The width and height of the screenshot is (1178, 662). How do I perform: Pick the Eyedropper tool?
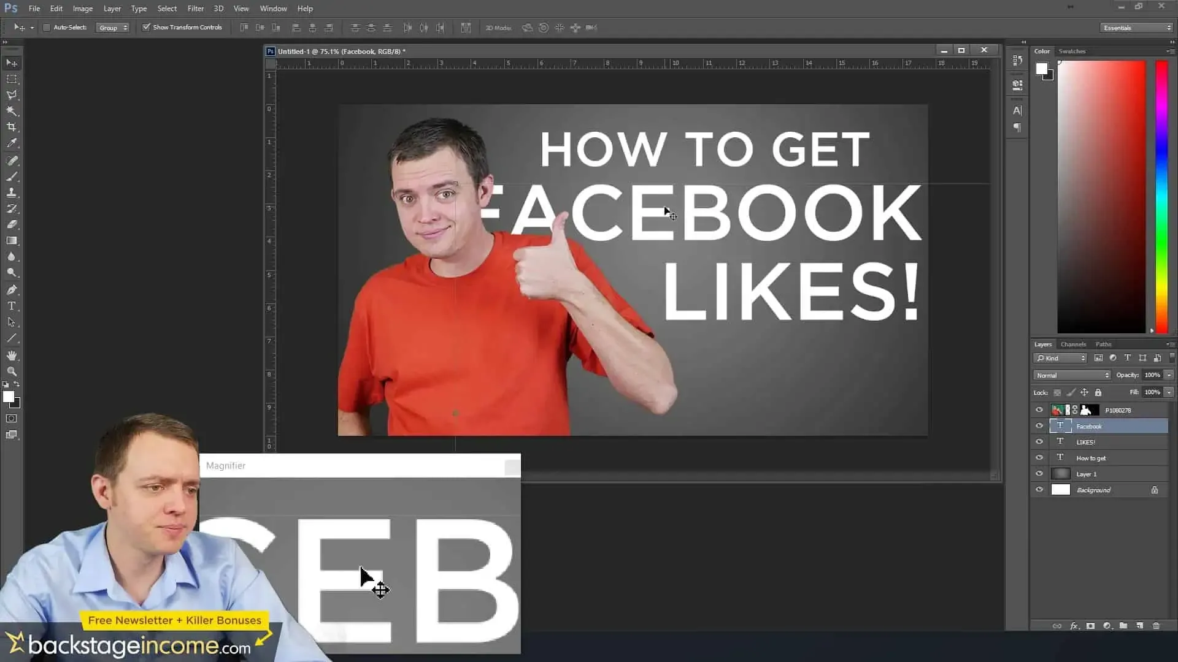tap(12, 143)
